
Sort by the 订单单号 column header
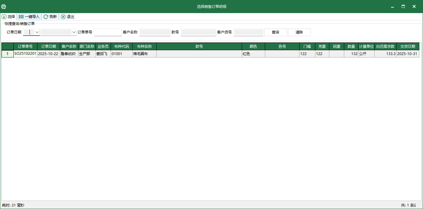click(25, 47)
